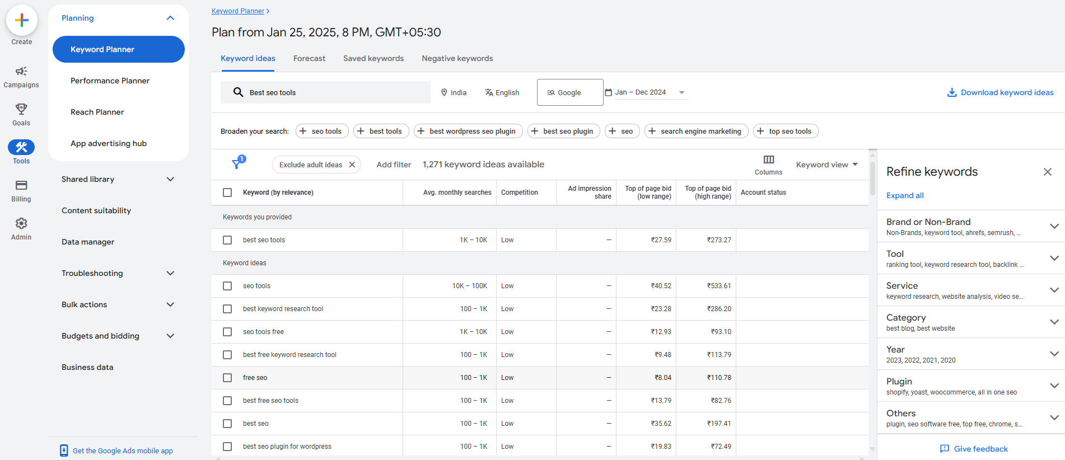Click the Give feedback icon
1065x460 pixels.
(x=945, y=449)
